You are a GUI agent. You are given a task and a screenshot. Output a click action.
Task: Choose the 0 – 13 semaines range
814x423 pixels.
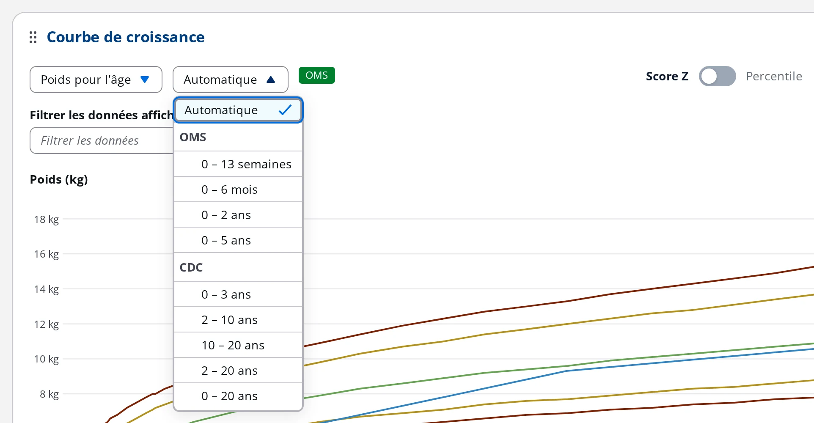[x=238, y=164]
